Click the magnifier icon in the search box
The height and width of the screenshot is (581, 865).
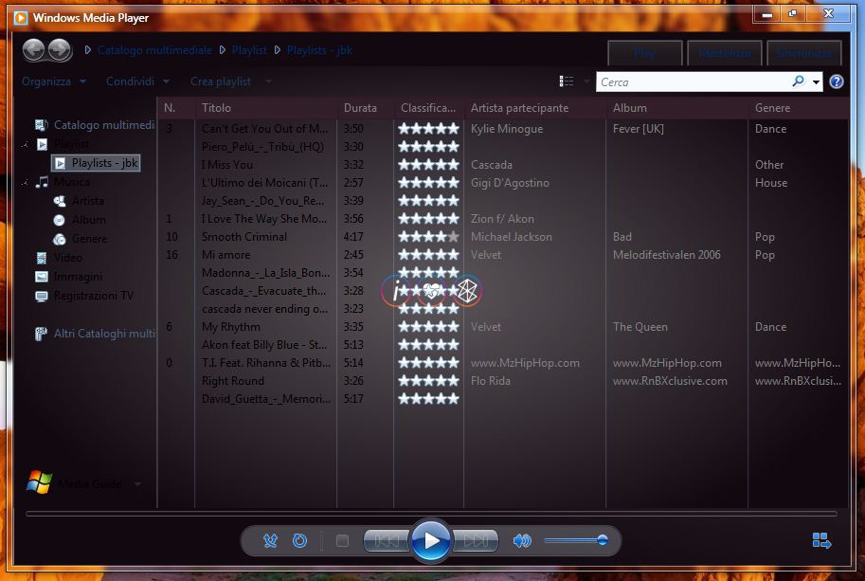click(798, 82)
